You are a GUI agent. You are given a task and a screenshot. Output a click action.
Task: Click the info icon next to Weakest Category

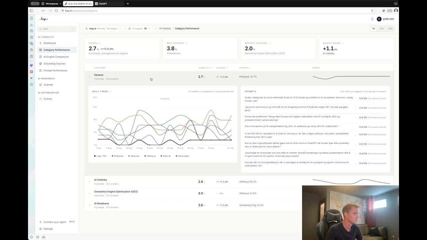click(269, 43)
